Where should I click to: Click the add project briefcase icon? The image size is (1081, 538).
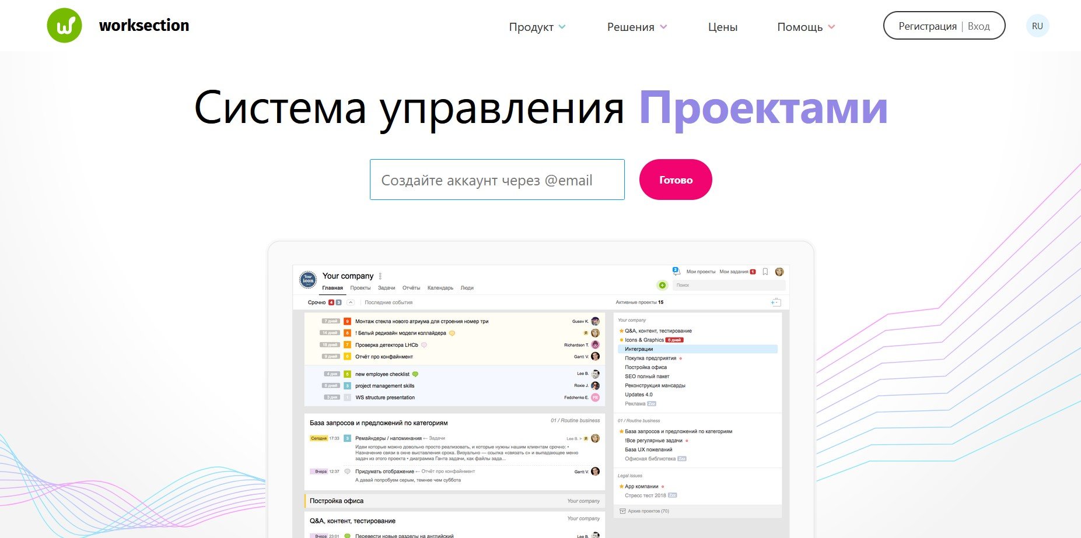pos(775,302)
